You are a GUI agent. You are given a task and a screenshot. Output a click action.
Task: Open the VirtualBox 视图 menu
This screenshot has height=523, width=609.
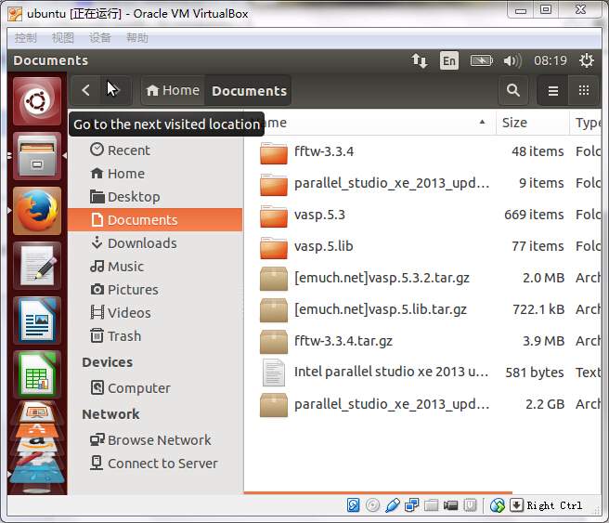pyautogui.click(x=63, y=38)
